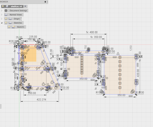Select the R15.00 radius on slanted edge
This screenshot has width=153, height=127.
(x=51, y=64)
